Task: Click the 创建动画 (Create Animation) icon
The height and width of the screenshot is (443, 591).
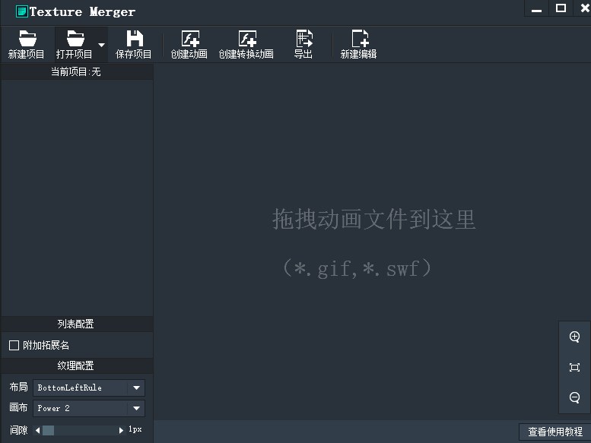Action: tap(189, 39)
